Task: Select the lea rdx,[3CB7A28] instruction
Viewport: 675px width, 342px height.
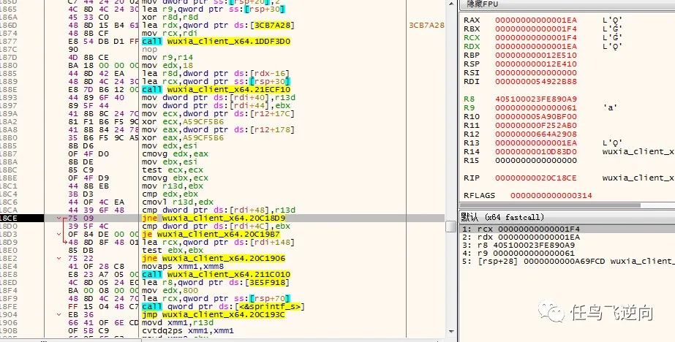Action: point(218,26)
